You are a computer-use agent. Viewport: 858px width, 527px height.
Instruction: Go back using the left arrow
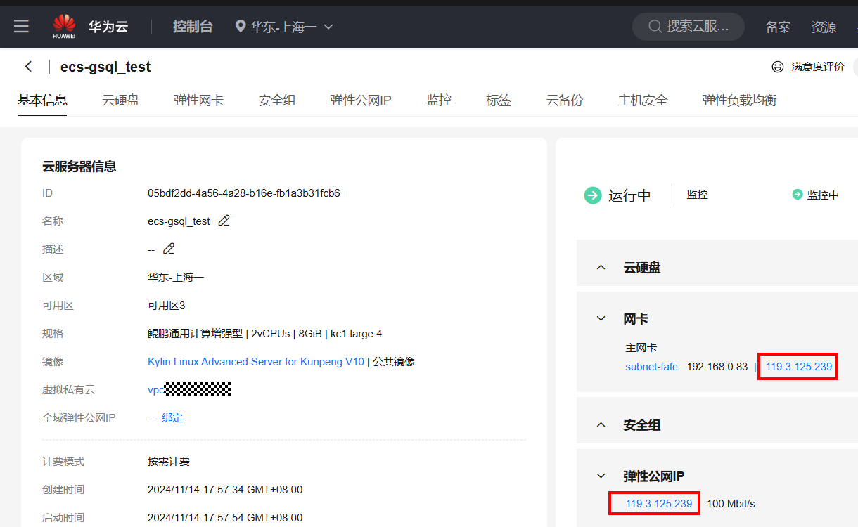tap(29, 66)
